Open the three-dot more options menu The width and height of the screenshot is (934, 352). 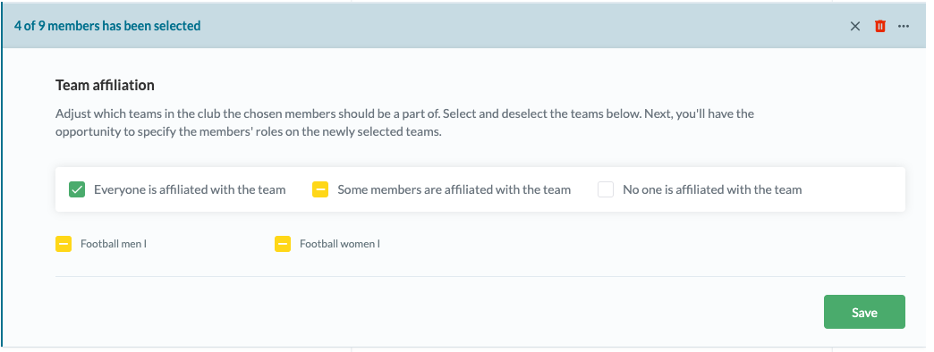(904, 26)
